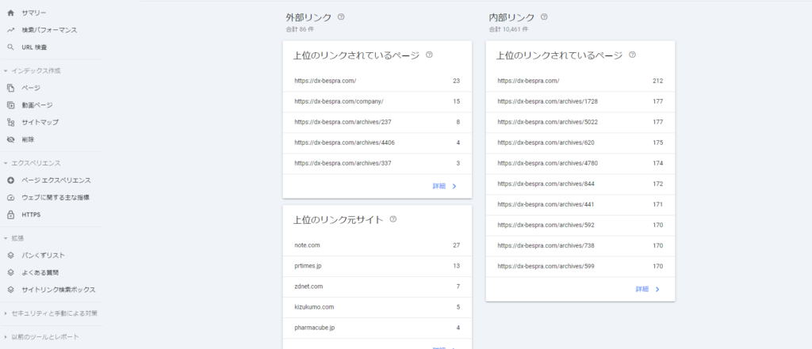
Task: Select internal row archives/844
Action: point(580,184)
